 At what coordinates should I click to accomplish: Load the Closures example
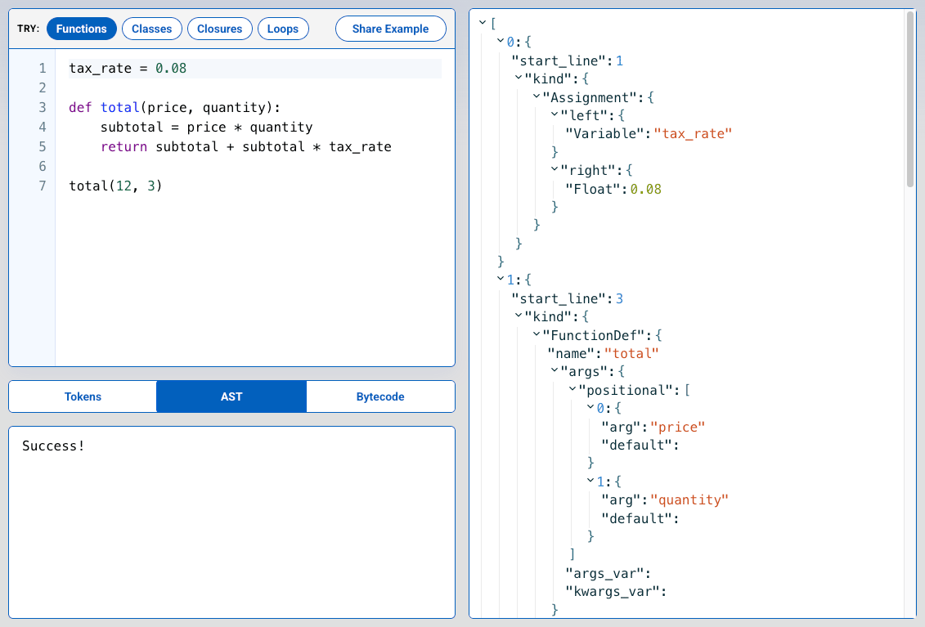[x=219, y=29]
